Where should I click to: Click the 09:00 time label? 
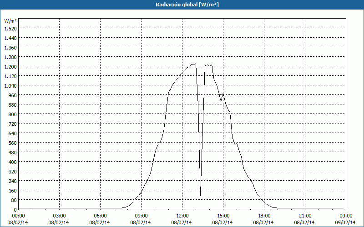coord(141,216)
